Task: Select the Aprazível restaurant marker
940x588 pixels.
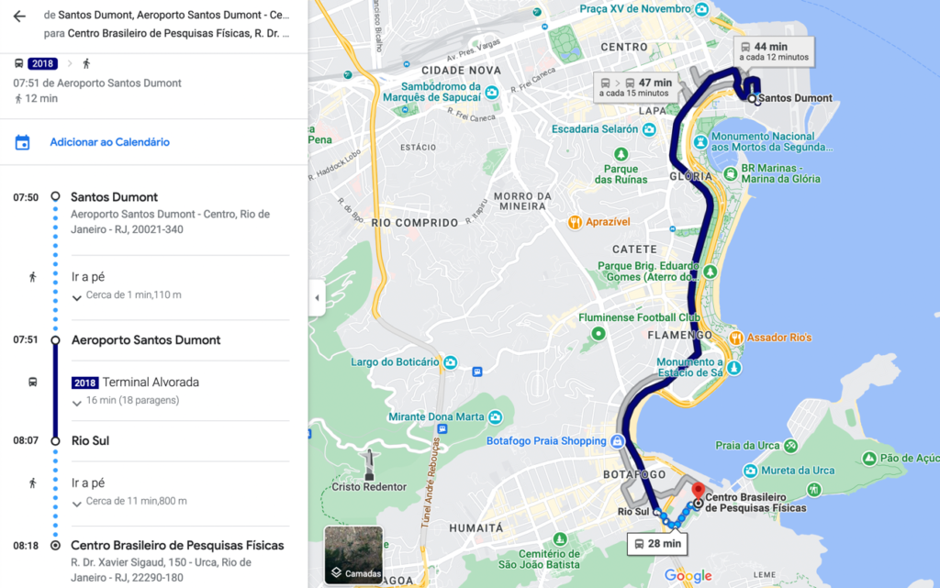Action: coord(575,223)
